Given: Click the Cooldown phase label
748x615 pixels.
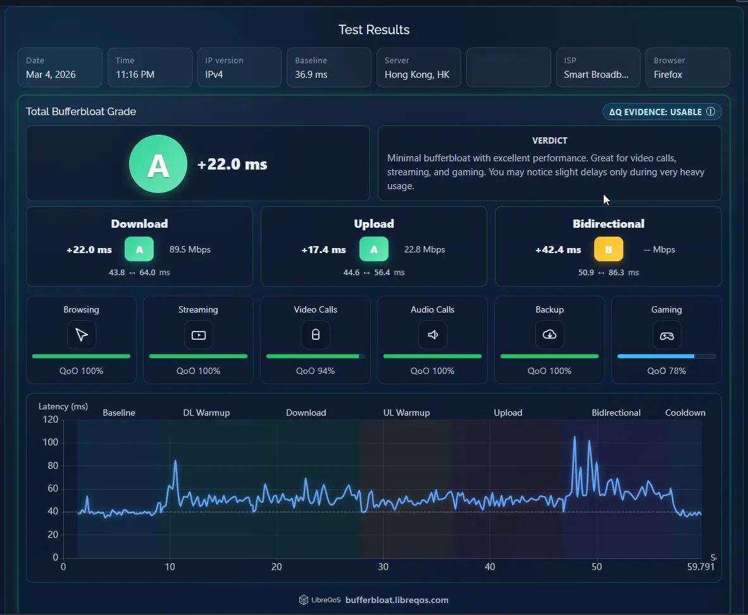Looking at the screenshot, I should [x=685, y=413].
